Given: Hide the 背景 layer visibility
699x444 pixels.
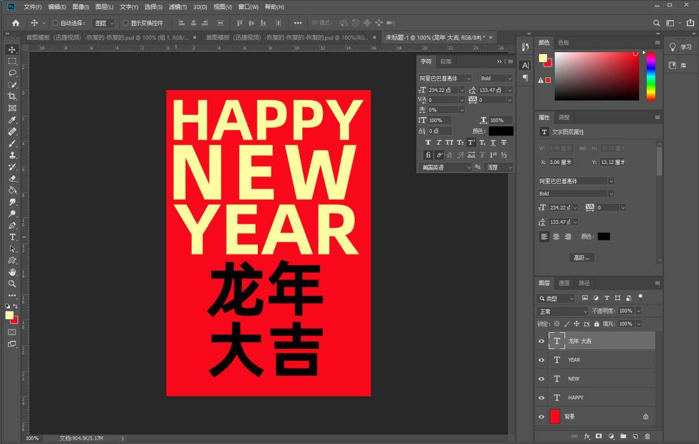Looking at the screenshot, I should click(x=541, y=417).
